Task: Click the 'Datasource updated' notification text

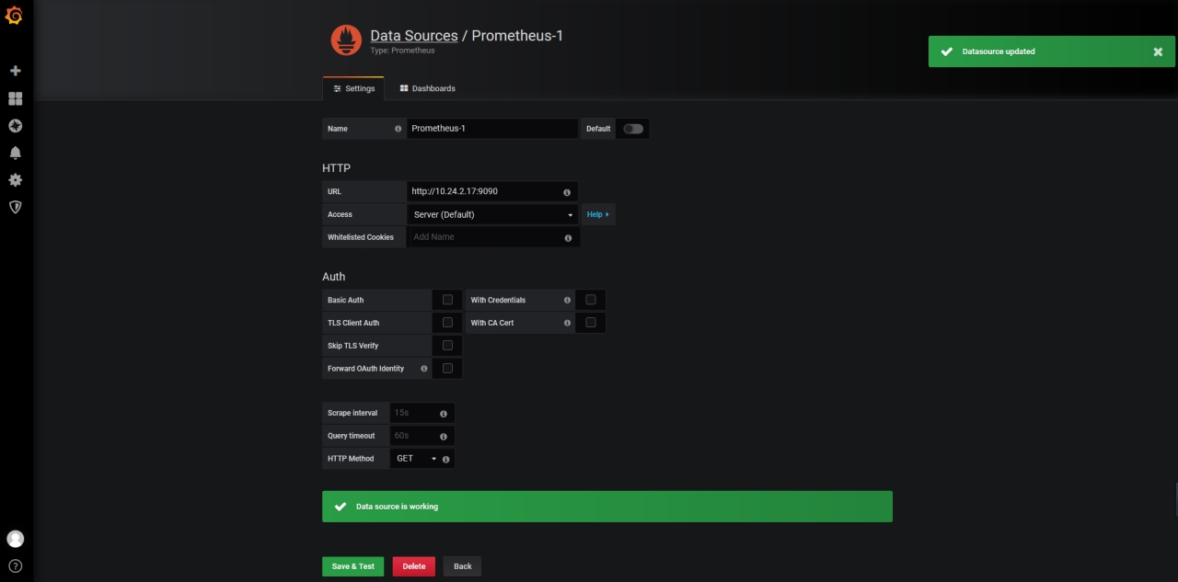Action: click(999, 51)
